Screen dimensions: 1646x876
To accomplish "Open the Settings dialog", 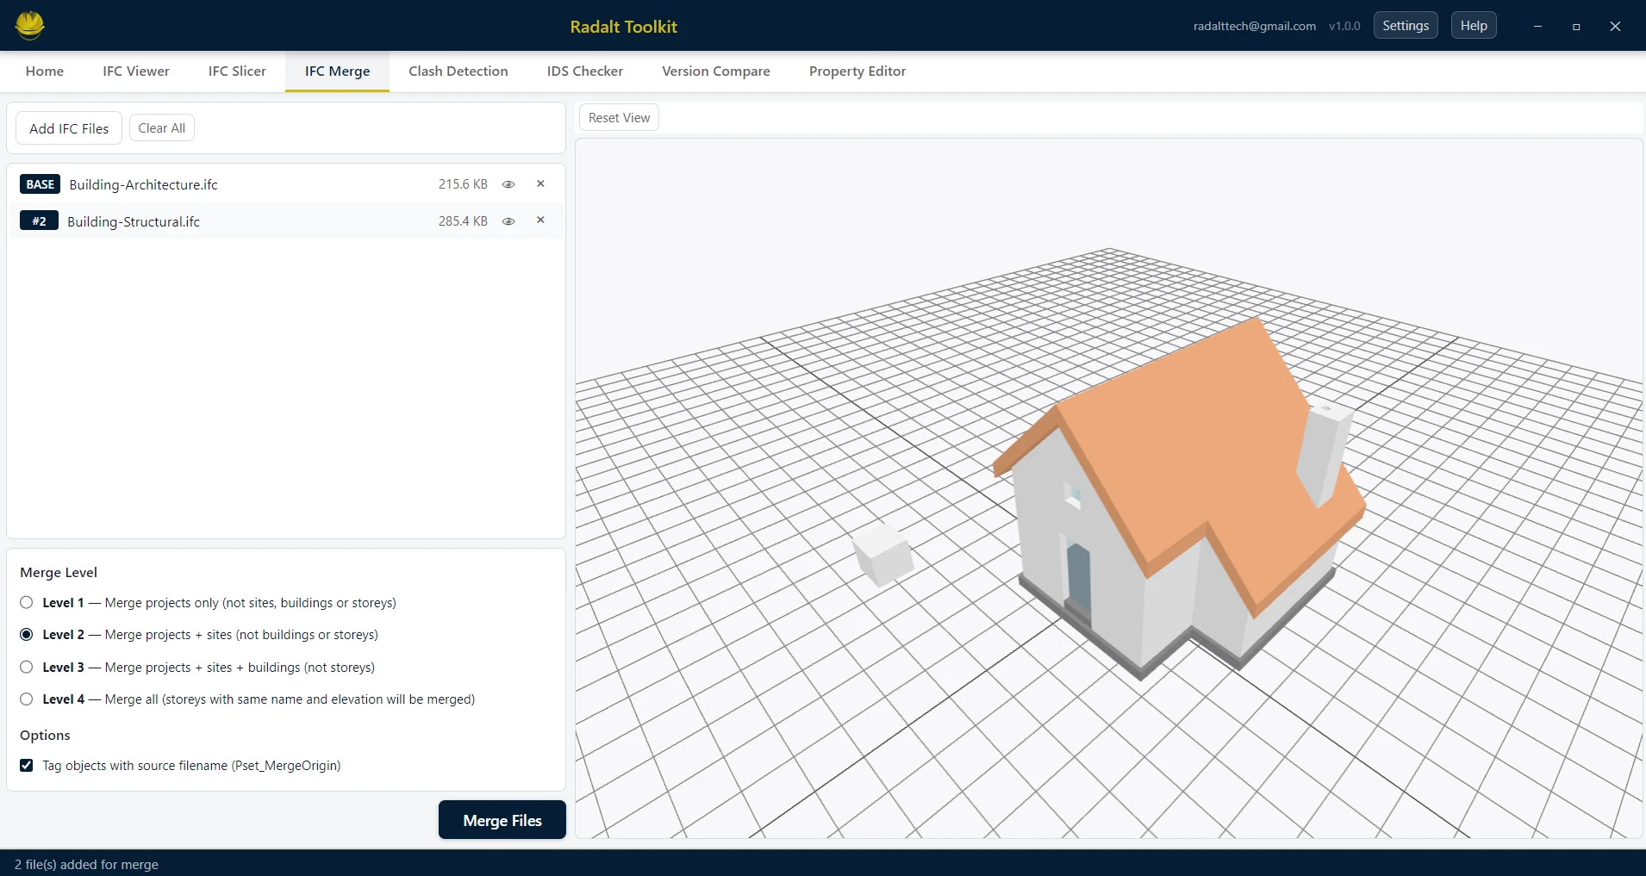I will (1406, 25).
